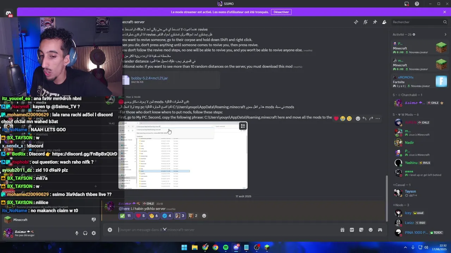
Task: Click the smiling emoji quick reaction
Action: point(349,118)
